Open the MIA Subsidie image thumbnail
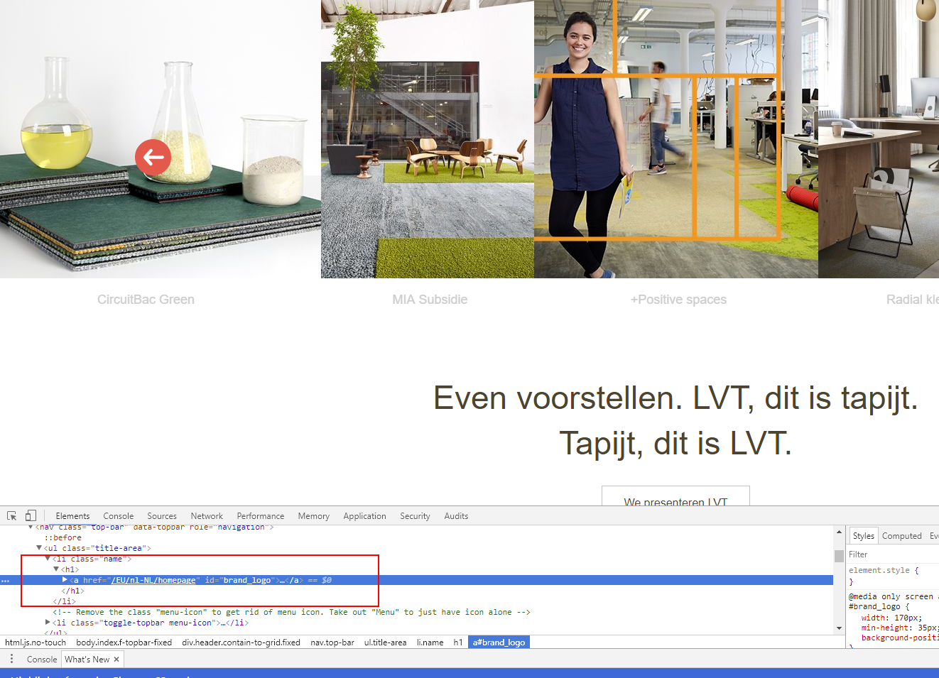This screenshot has height=678, width=939. tap(427, 139)
